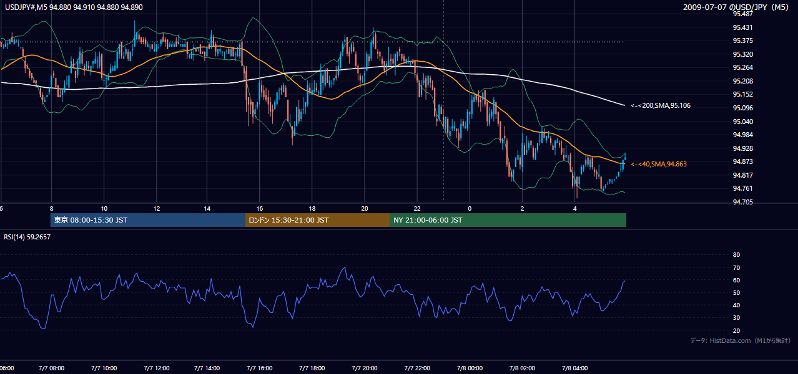The height and width of the screenshot is (374, 798).
Task: Click the 7/7 22:00 date label
Action: (416, 368)
